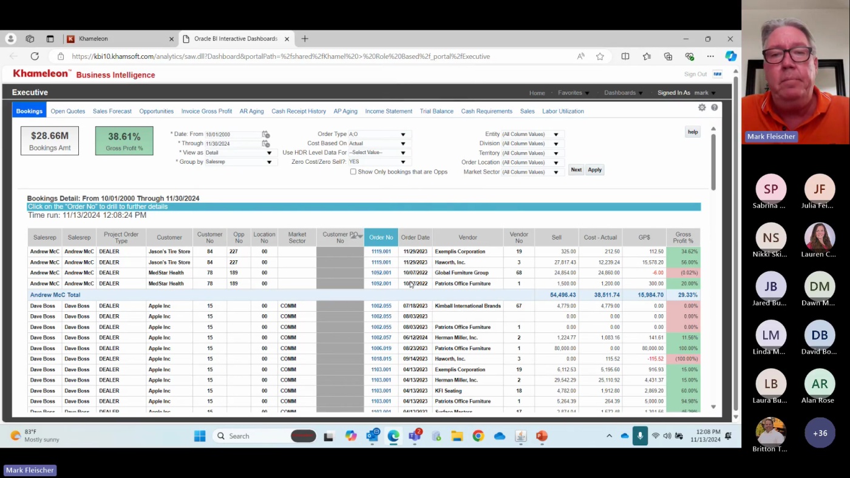
Task: Open the Order Type dropdown
Action: click(403, 135)
